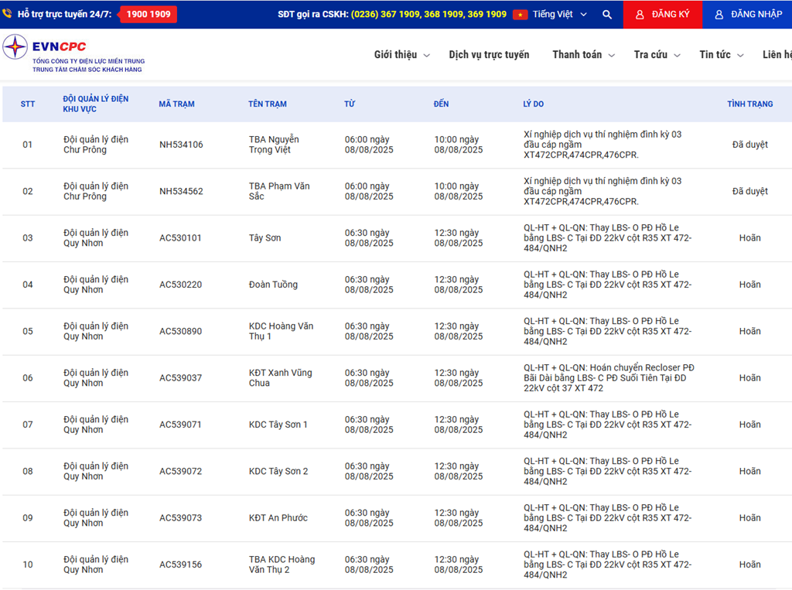
Task: Click the CSKH phone number (0236) 367 1909
Action: click(x=385, y=15)
